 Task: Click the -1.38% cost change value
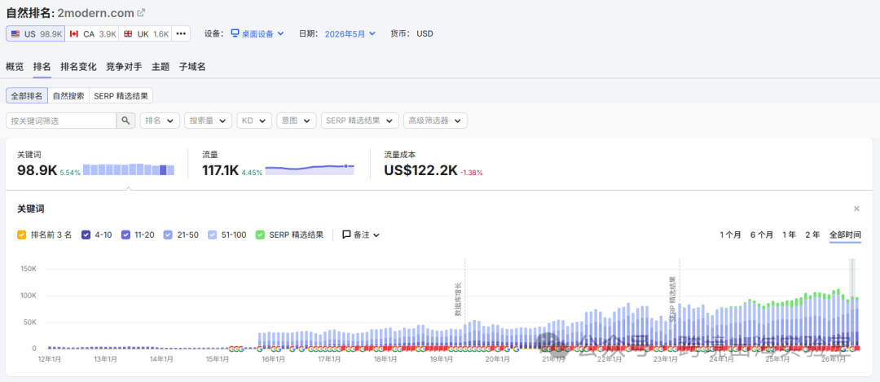click(472, 173)
